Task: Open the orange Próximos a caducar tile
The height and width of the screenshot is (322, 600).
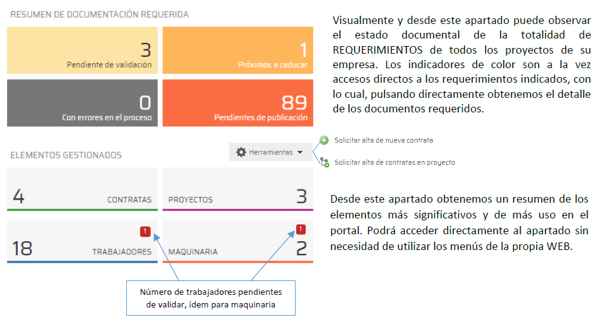Action: click(237, 51)
